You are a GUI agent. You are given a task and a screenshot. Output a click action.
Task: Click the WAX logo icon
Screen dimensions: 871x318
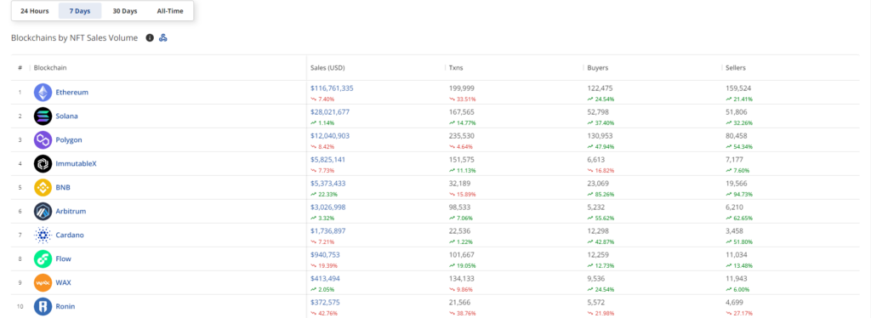click(43, 283)
